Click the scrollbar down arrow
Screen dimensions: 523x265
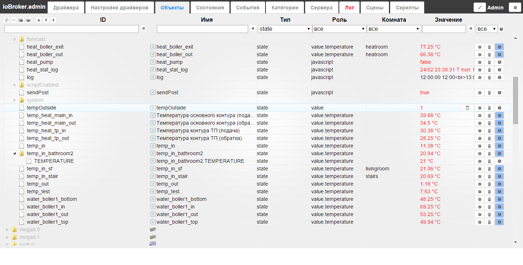coord(515,242)
